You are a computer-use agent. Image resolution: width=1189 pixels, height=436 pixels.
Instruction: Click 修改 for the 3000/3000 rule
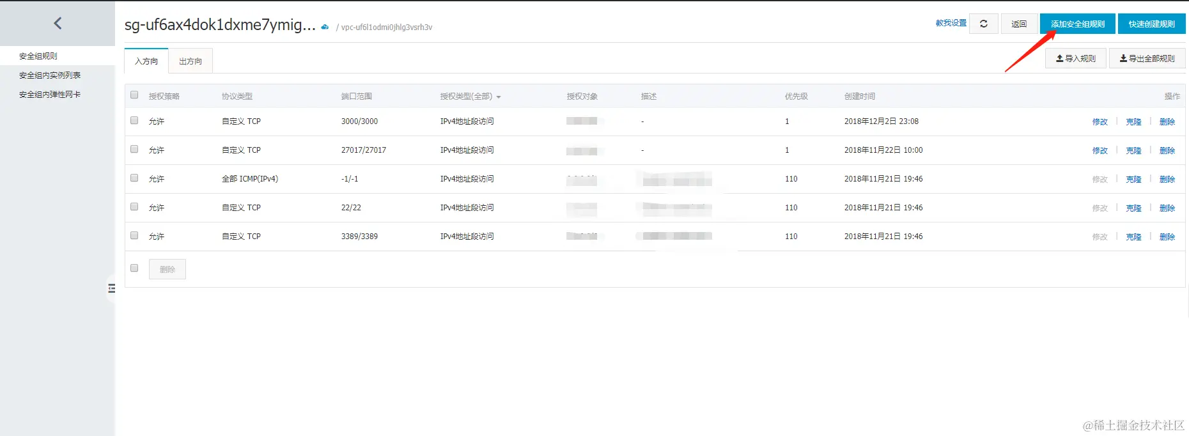click(1100, 121)
